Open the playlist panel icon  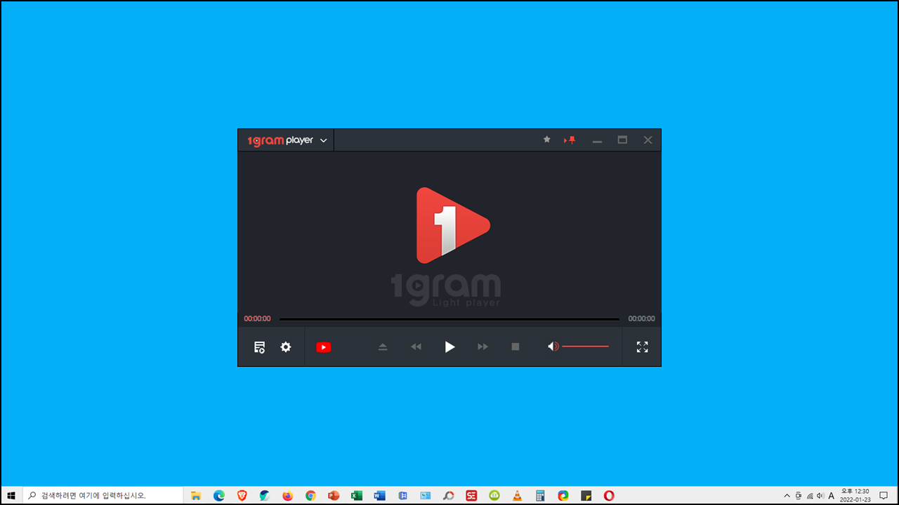pyautogui.click(x=260, y=347)
